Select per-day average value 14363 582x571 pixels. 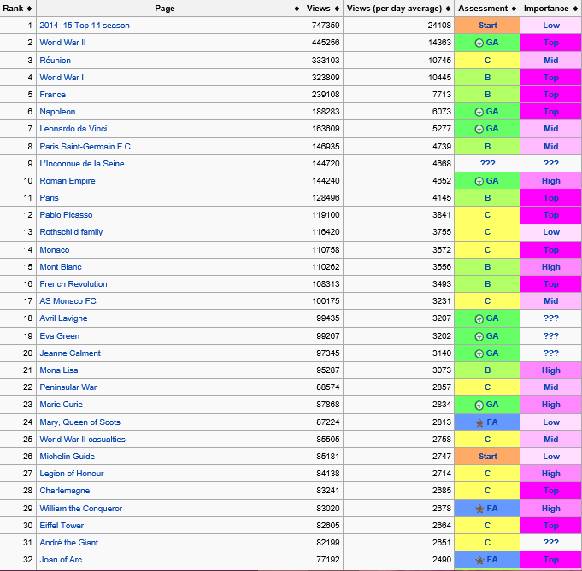coord(439,43)
